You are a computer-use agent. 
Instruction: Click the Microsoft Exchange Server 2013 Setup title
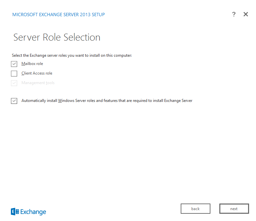(x=58, y=15)
